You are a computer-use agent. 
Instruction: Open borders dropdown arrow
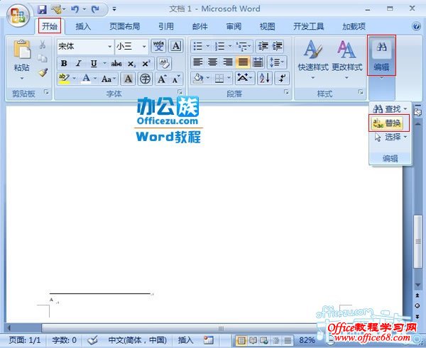click(229, 79)
